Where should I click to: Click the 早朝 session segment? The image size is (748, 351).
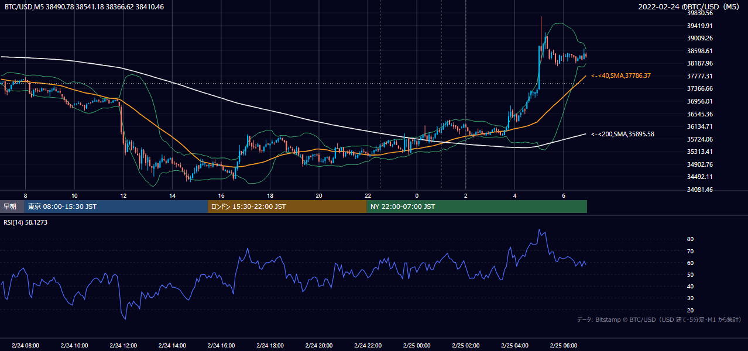click(x=12, y=207)
